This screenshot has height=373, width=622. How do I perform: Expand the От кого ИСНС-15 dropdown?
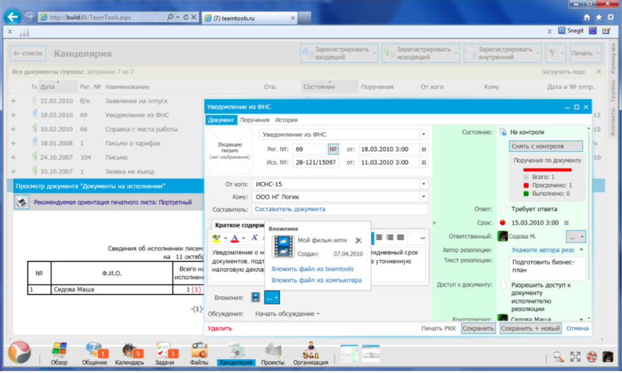[x=423, y=184]
